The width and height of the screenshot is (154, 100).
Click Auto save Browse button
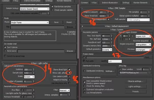70,51
